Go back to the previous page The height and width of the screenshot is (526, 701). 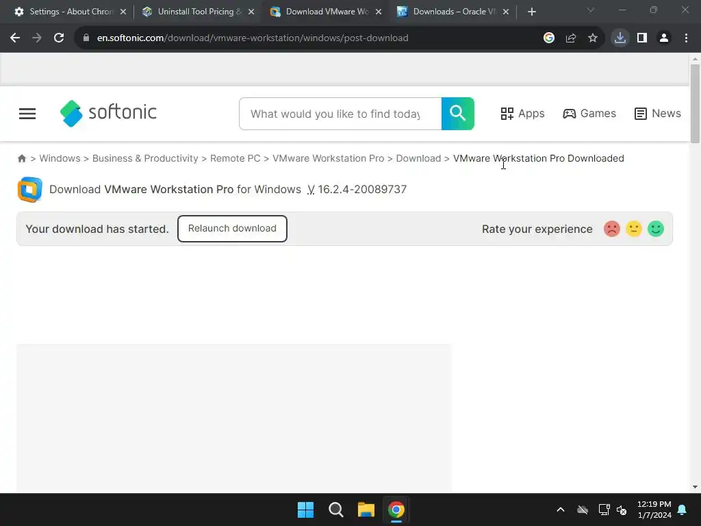click(x=15, y=38)
